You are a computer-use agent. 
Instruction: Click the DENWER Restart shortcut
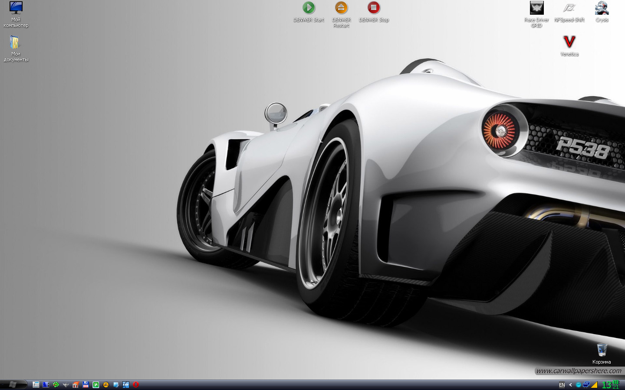pyautogui.click(x=341, y=8)
